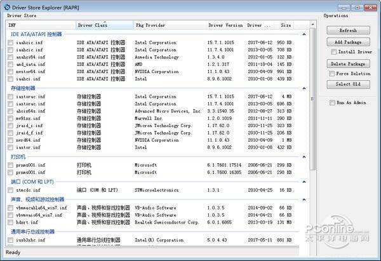Check the hdxrt.inf Realtek driver checkbox

click(x=10, y=222)
